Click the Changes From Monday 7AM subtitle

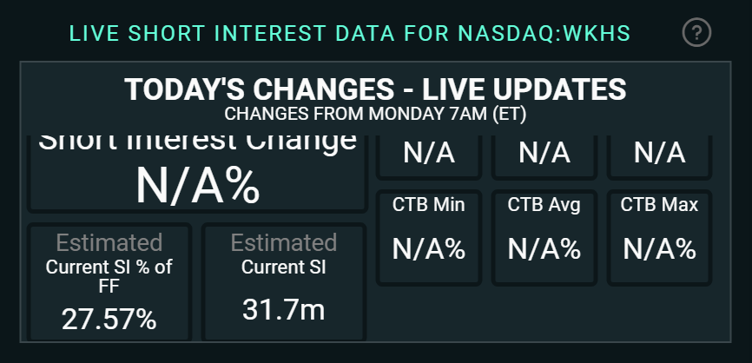[x=375, y=113]
